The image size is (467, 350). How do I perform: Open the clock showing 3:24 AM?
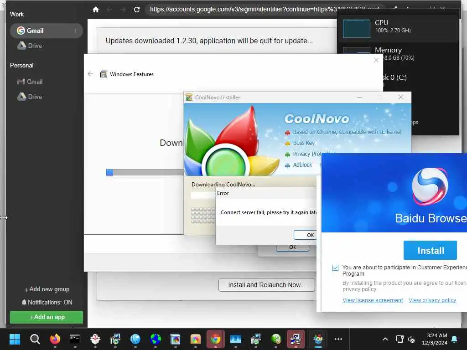pyautogui.click(x=435, y=339)
